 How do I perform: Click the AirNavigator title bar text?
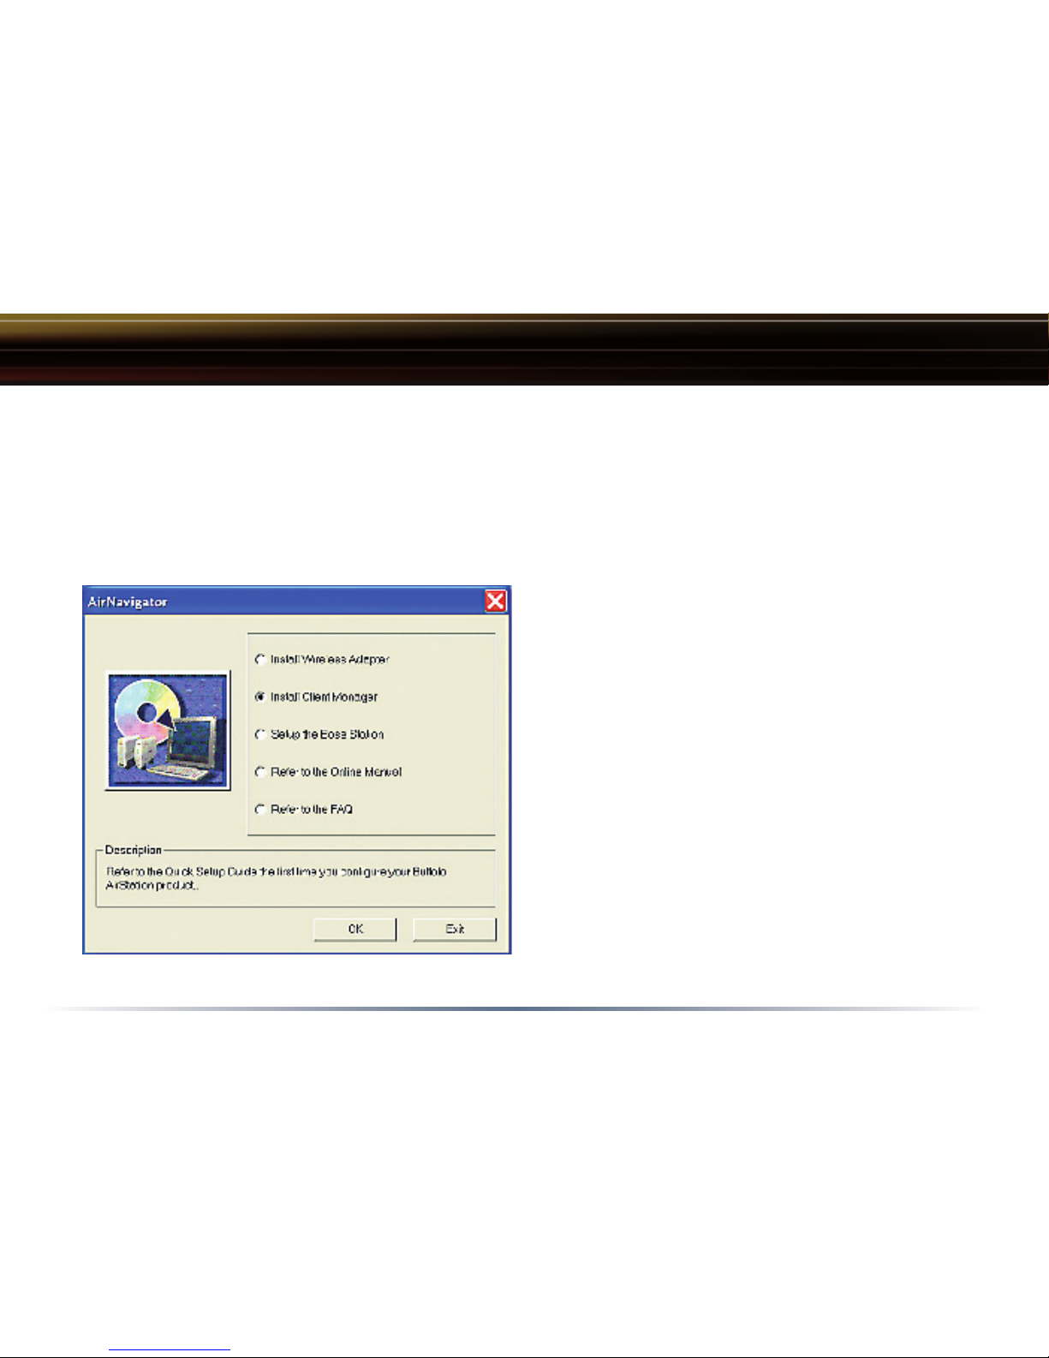point(128,601)
